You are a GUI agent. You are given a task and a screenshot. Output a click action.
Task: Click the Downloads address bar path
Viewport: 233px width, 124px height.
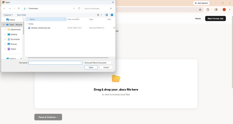point(33,8)
